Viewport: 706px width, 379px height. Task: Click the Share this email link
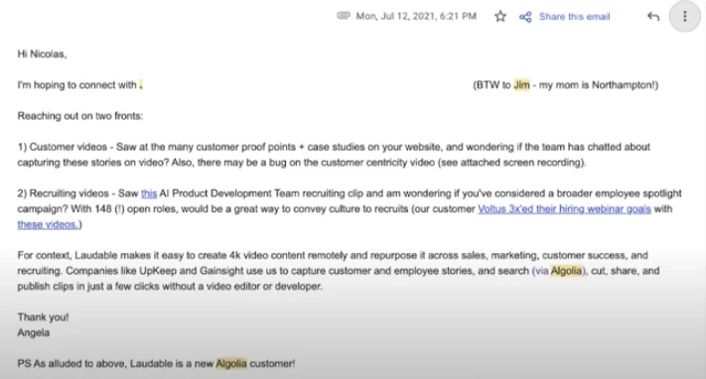[x=574, y=17]
